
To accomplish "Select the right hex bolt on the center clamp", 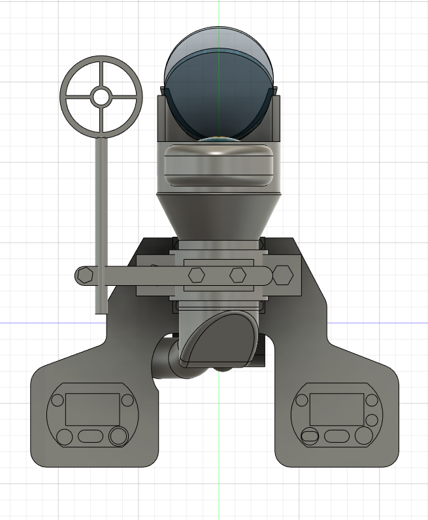I will tap(238, 275).
